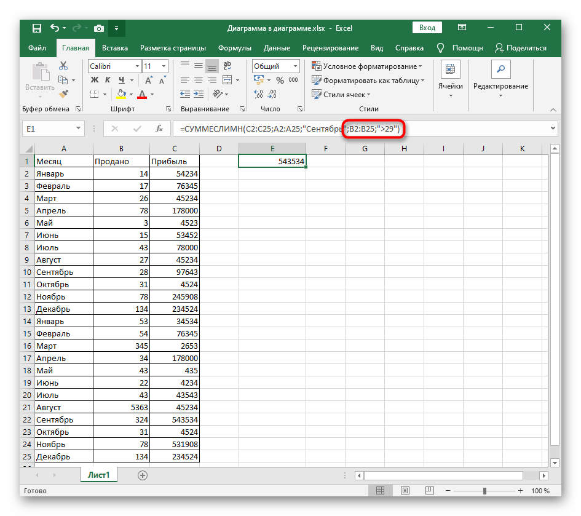Click the Format Painter brush icon

pos(63,93)
